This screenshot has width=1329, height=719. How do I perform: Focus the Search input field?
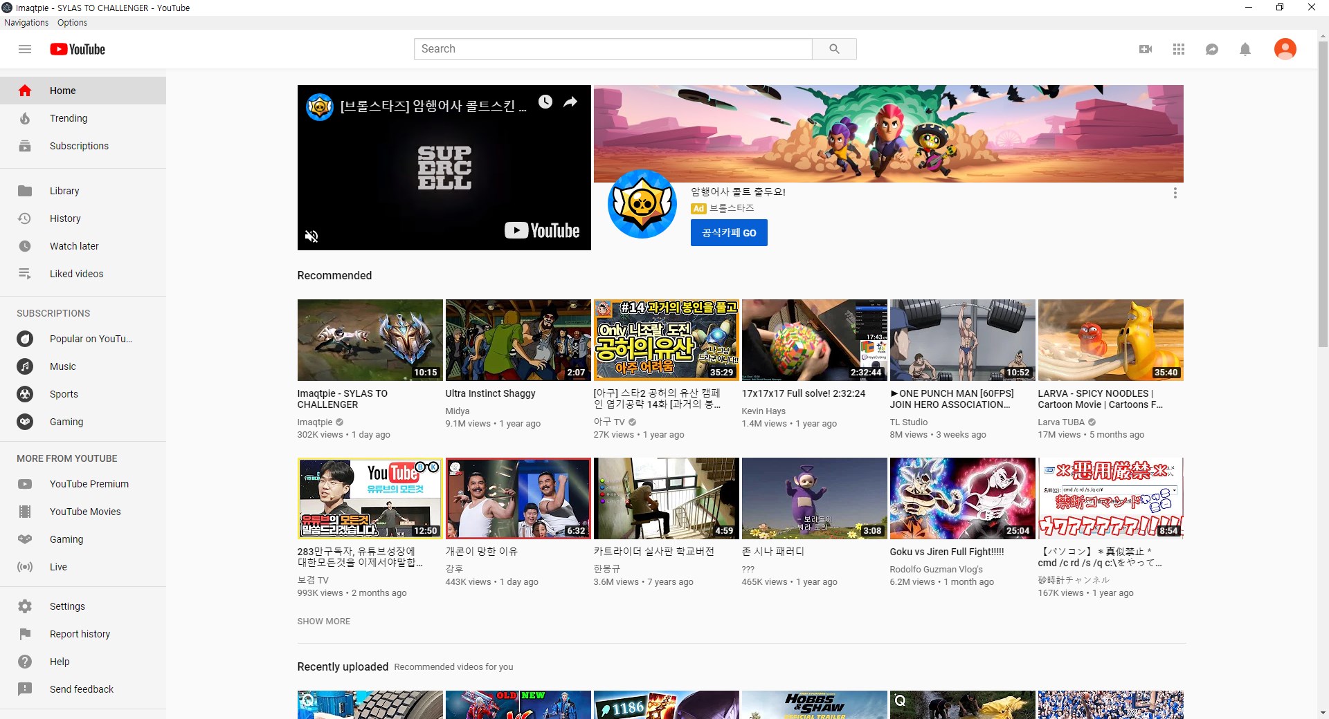[613, 49]
